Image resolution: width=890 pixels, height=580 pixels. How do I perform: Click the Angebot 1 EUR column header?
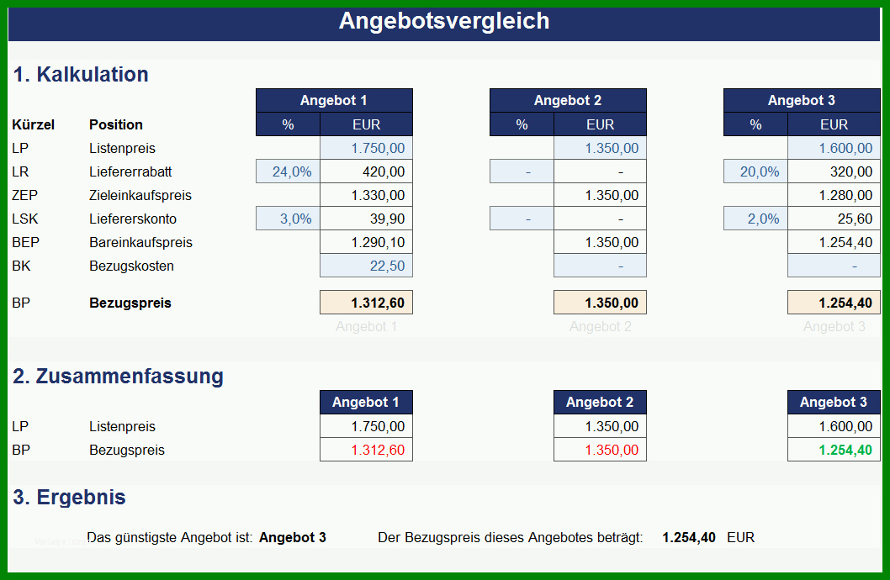tap(366, 124)
